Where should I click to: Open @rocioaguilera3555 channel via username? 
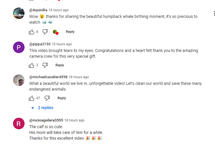tap(46, 120)
